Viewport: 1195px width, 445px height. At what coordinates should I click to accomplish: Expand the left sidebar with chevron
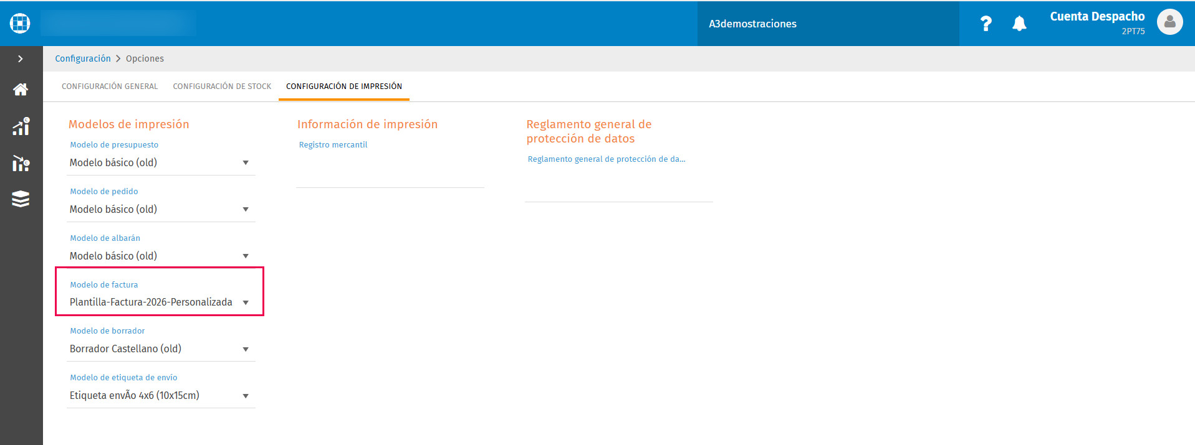point(21,59)
